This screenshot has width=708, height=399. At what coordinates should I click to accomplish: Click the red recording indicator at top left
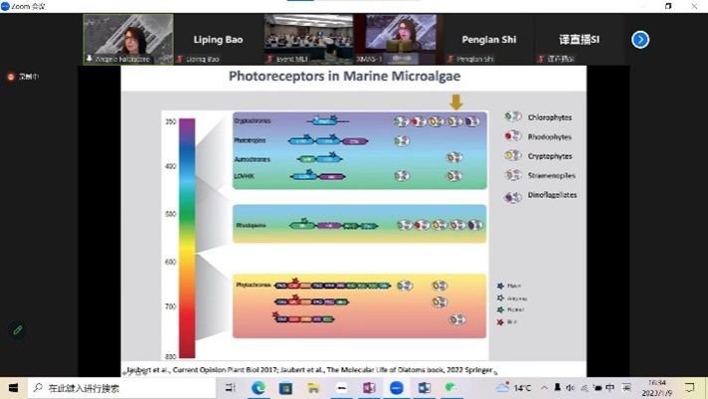(x=12, y=76)
